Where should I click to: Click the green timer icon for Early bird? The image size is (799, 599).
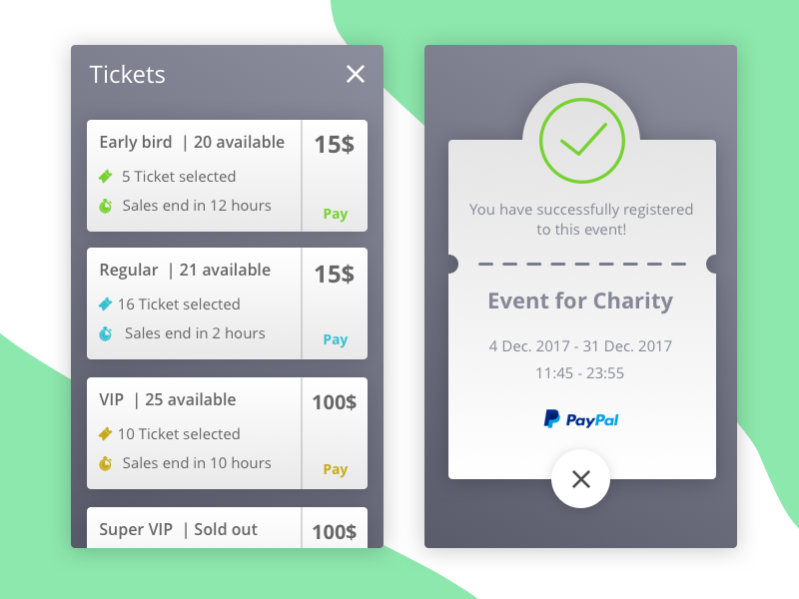(x=105, y=206)
